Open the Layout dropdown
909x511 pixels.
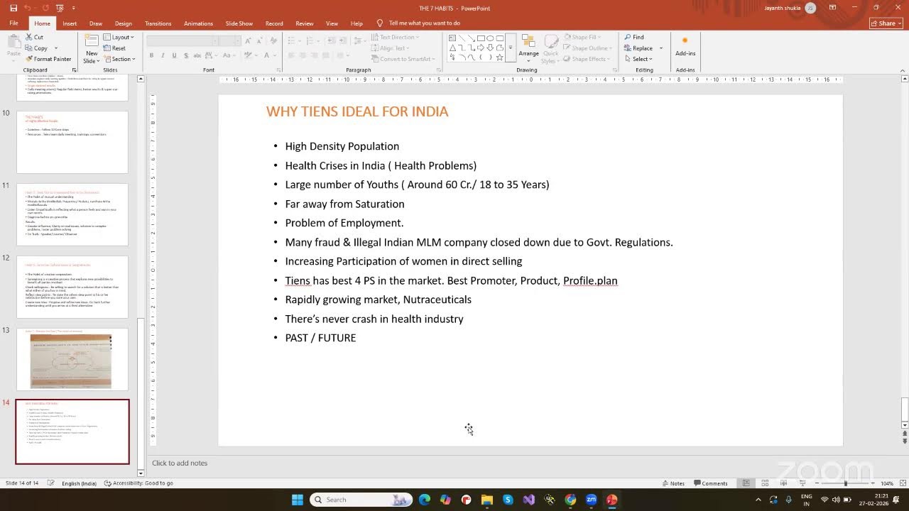(119, 37)
